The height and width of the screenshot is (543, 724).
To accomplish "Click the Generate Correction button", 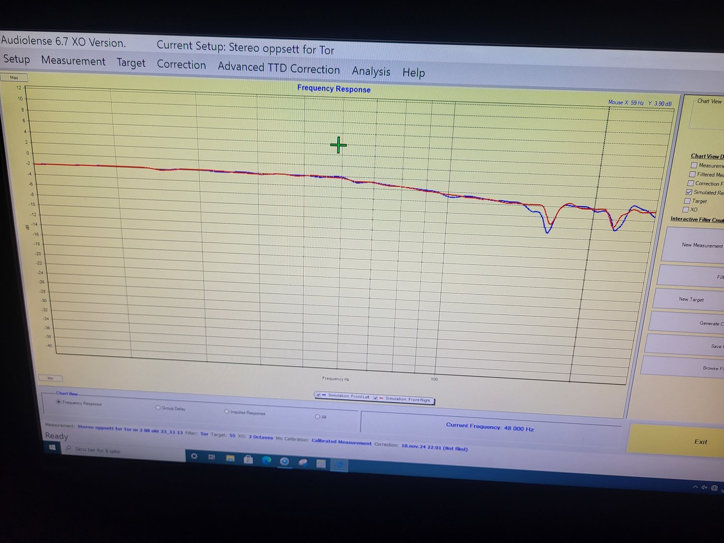I will [686, 323].
